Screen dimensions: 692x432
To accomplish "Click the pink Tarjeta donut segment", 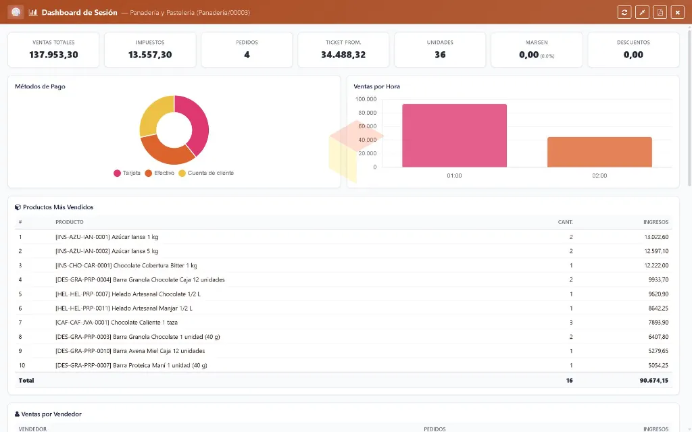I will [199, 124].
